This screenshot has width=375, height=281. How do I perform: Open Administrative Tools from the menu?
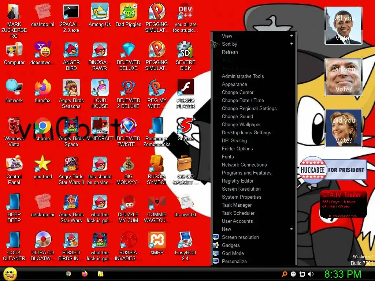tap(254, 76)
